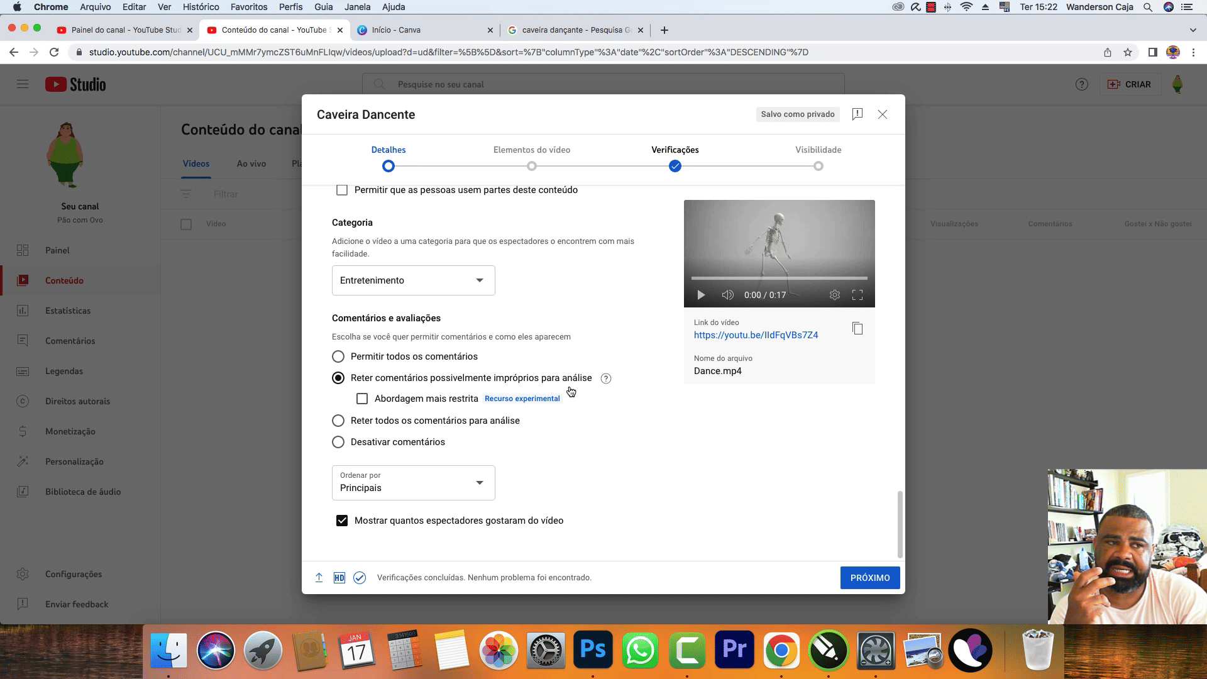Viewport: 1207px width, 679px height.
Task: Enable Abordagem mais restrita checkbox
Action: tap(362, 399)
